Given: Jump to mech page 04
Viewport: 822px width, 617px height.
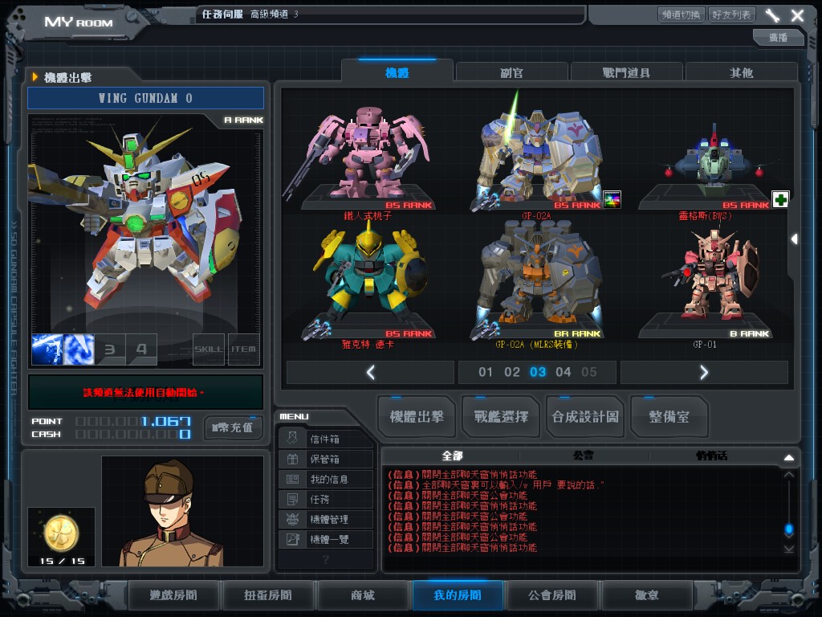Looking at the screenshot, I should coord(563,372).
